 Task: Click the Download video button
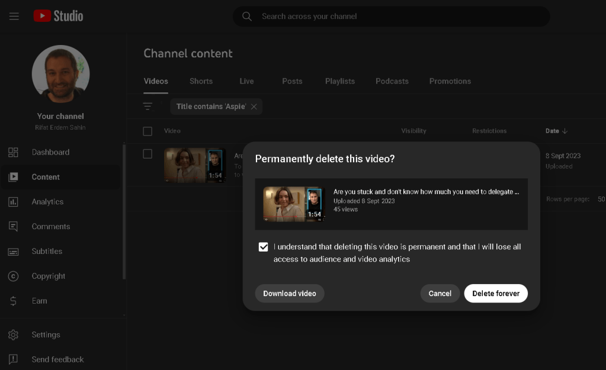290,294
